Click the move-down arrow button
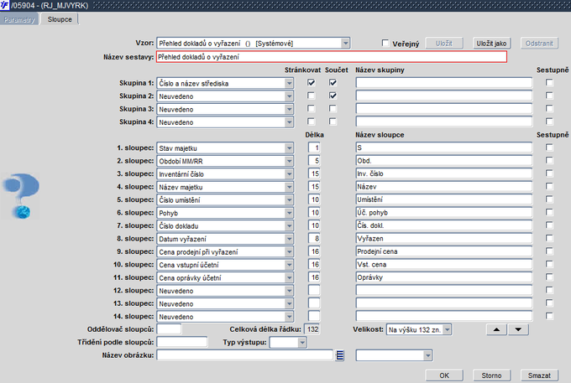This screenshot has width=571, height=383. (518, 329)
